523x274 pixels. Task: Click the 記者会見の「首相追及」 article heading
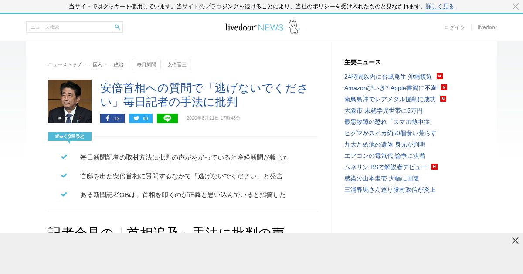(166, 229)
